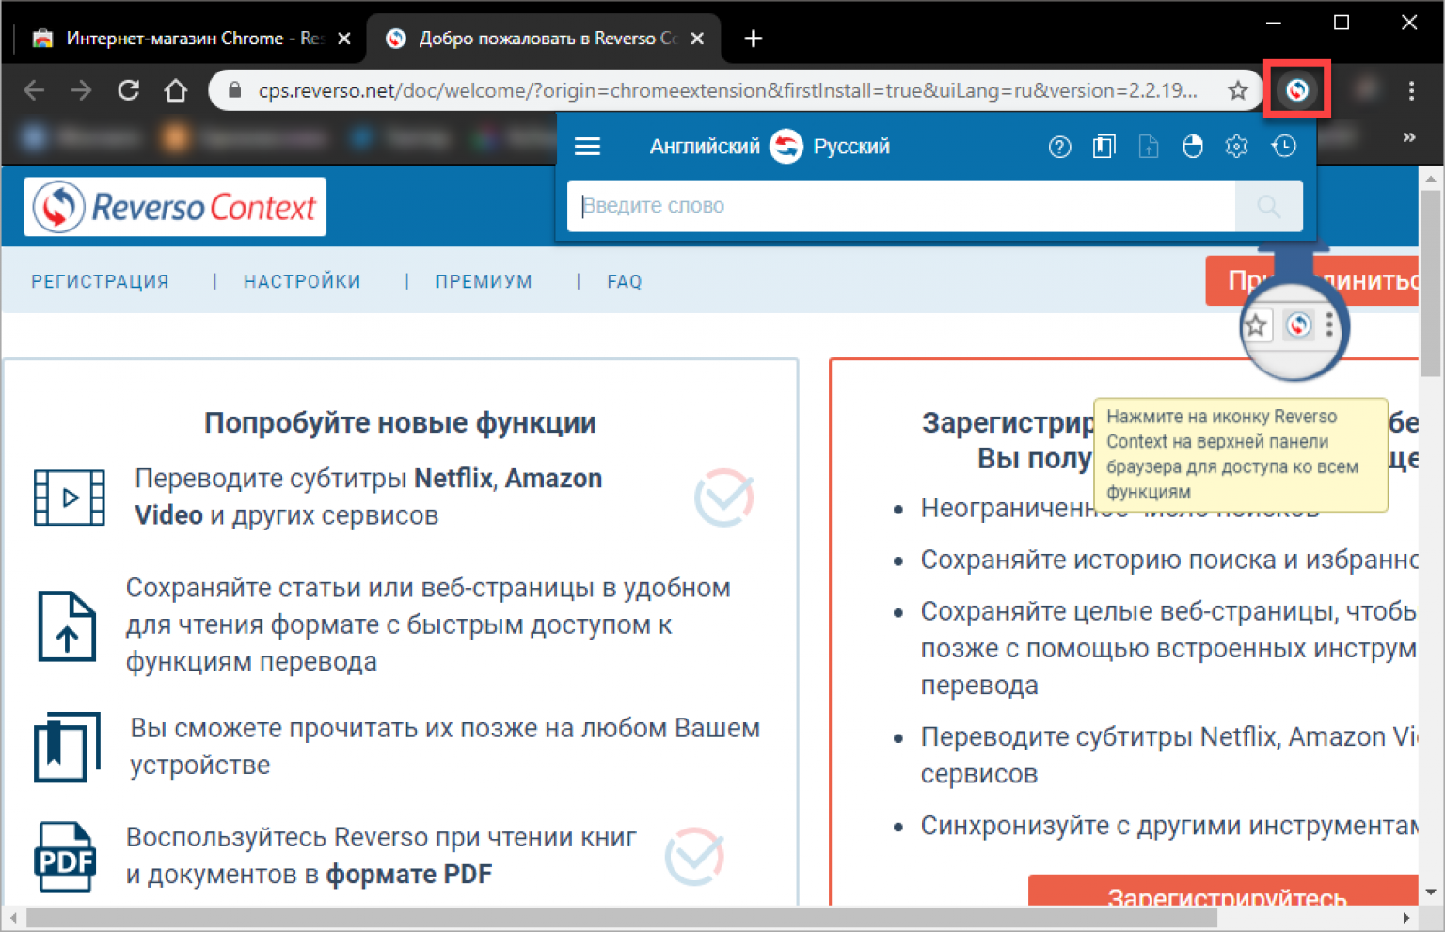Open the FAQ menu link
Viewport: 1445px width, 932px height.
[x=625, y=281]
